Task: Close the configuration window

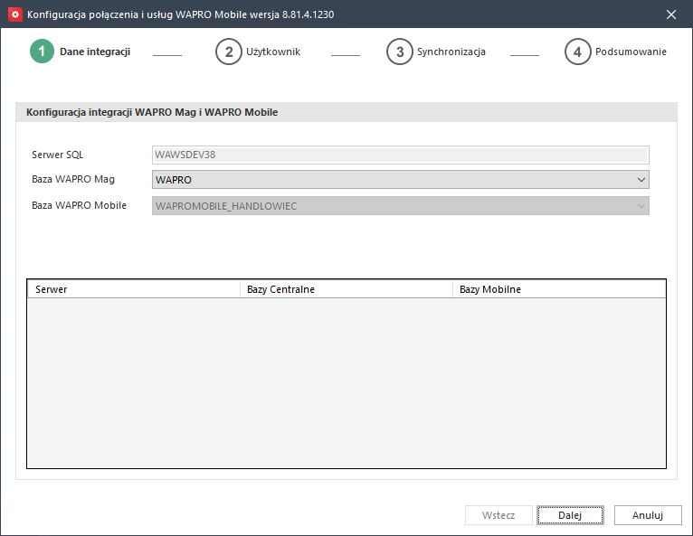Action: pyautogui.click(x=671, y=14)
